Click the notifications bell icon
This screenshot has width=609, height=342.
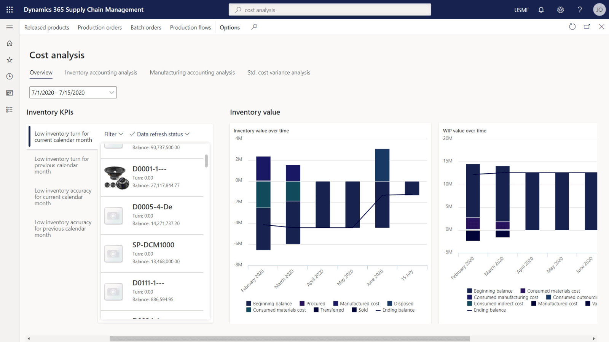point(541,10)
